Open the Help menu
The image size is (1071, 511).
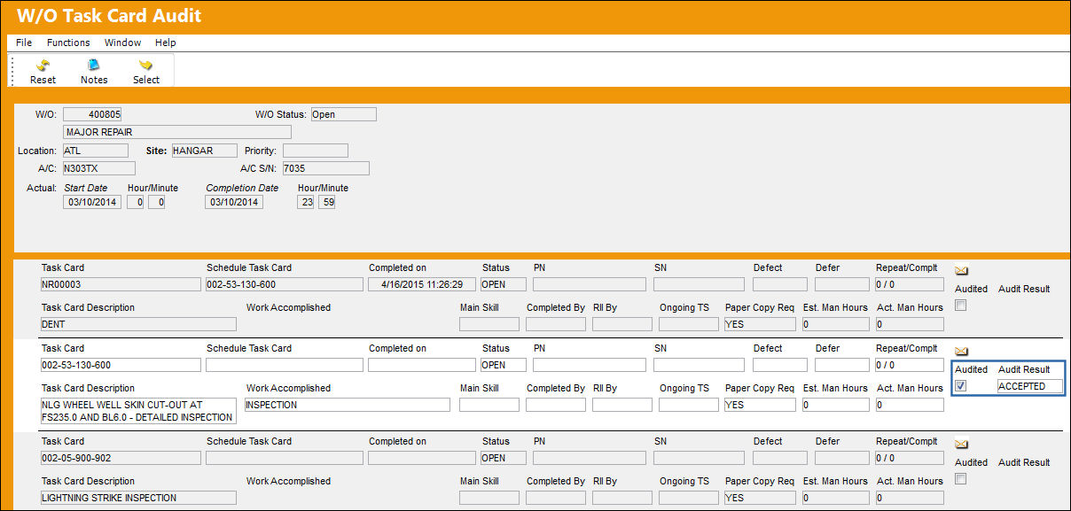coord(166,43)
